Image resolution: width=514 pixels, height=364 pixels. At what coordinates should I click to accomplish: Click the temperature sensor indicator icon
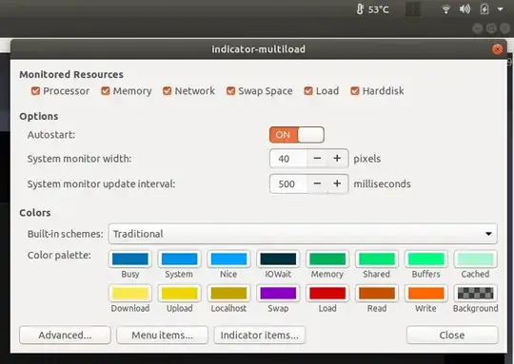click(x=360, y=10)
